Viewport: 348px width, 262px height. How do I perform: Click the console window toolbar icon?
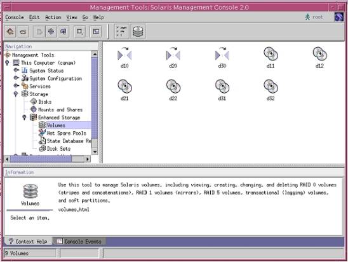click(96, 32)
